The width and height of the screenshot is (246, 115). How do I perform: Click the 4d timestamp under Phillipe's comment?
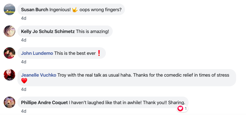(x=24, y=111)
